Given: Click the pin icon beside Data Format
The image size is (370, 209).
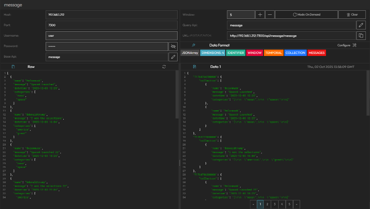Looking at the screenshot, I should 193,45.
